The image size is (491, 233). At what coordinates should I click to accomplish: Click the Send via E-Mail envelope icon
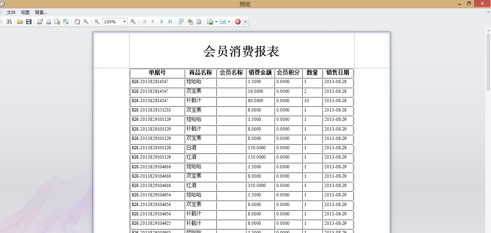tap(223, 22)
